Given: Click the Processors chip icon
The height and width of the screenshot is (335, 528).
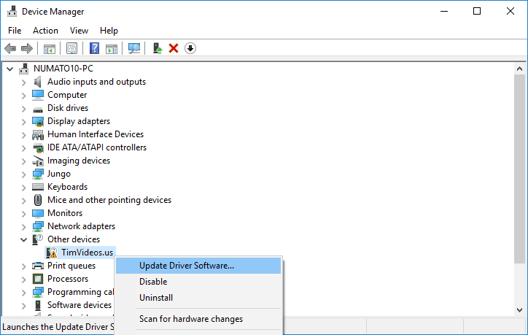Looking at the screenshot, I should (x=38, y=279).
